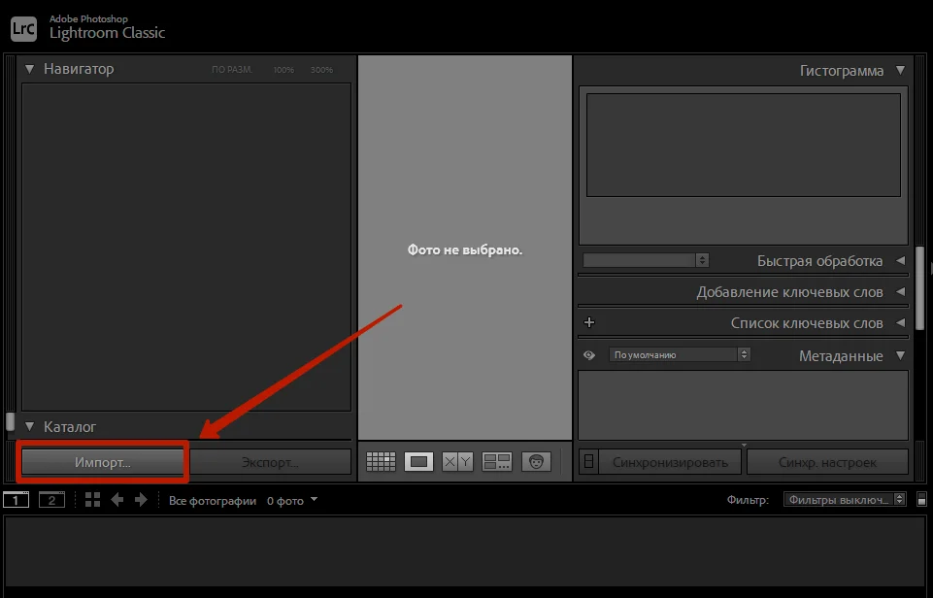Click Все фотографии source label

tap(213, 500)
